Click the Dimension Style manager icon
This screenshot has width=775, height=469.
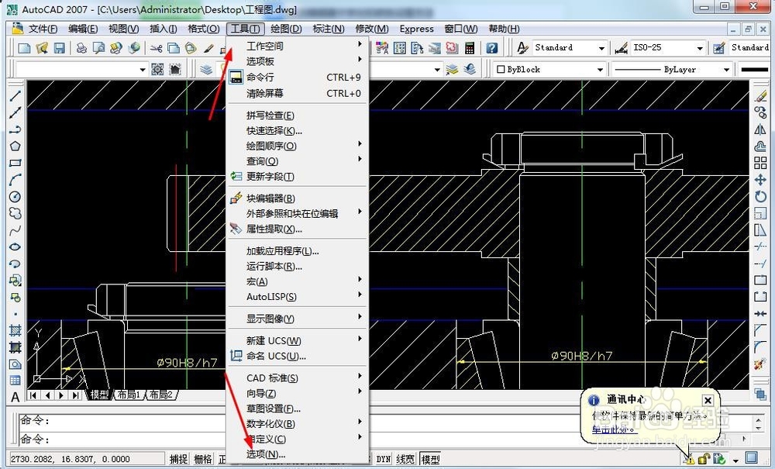(x=621, y=48)
